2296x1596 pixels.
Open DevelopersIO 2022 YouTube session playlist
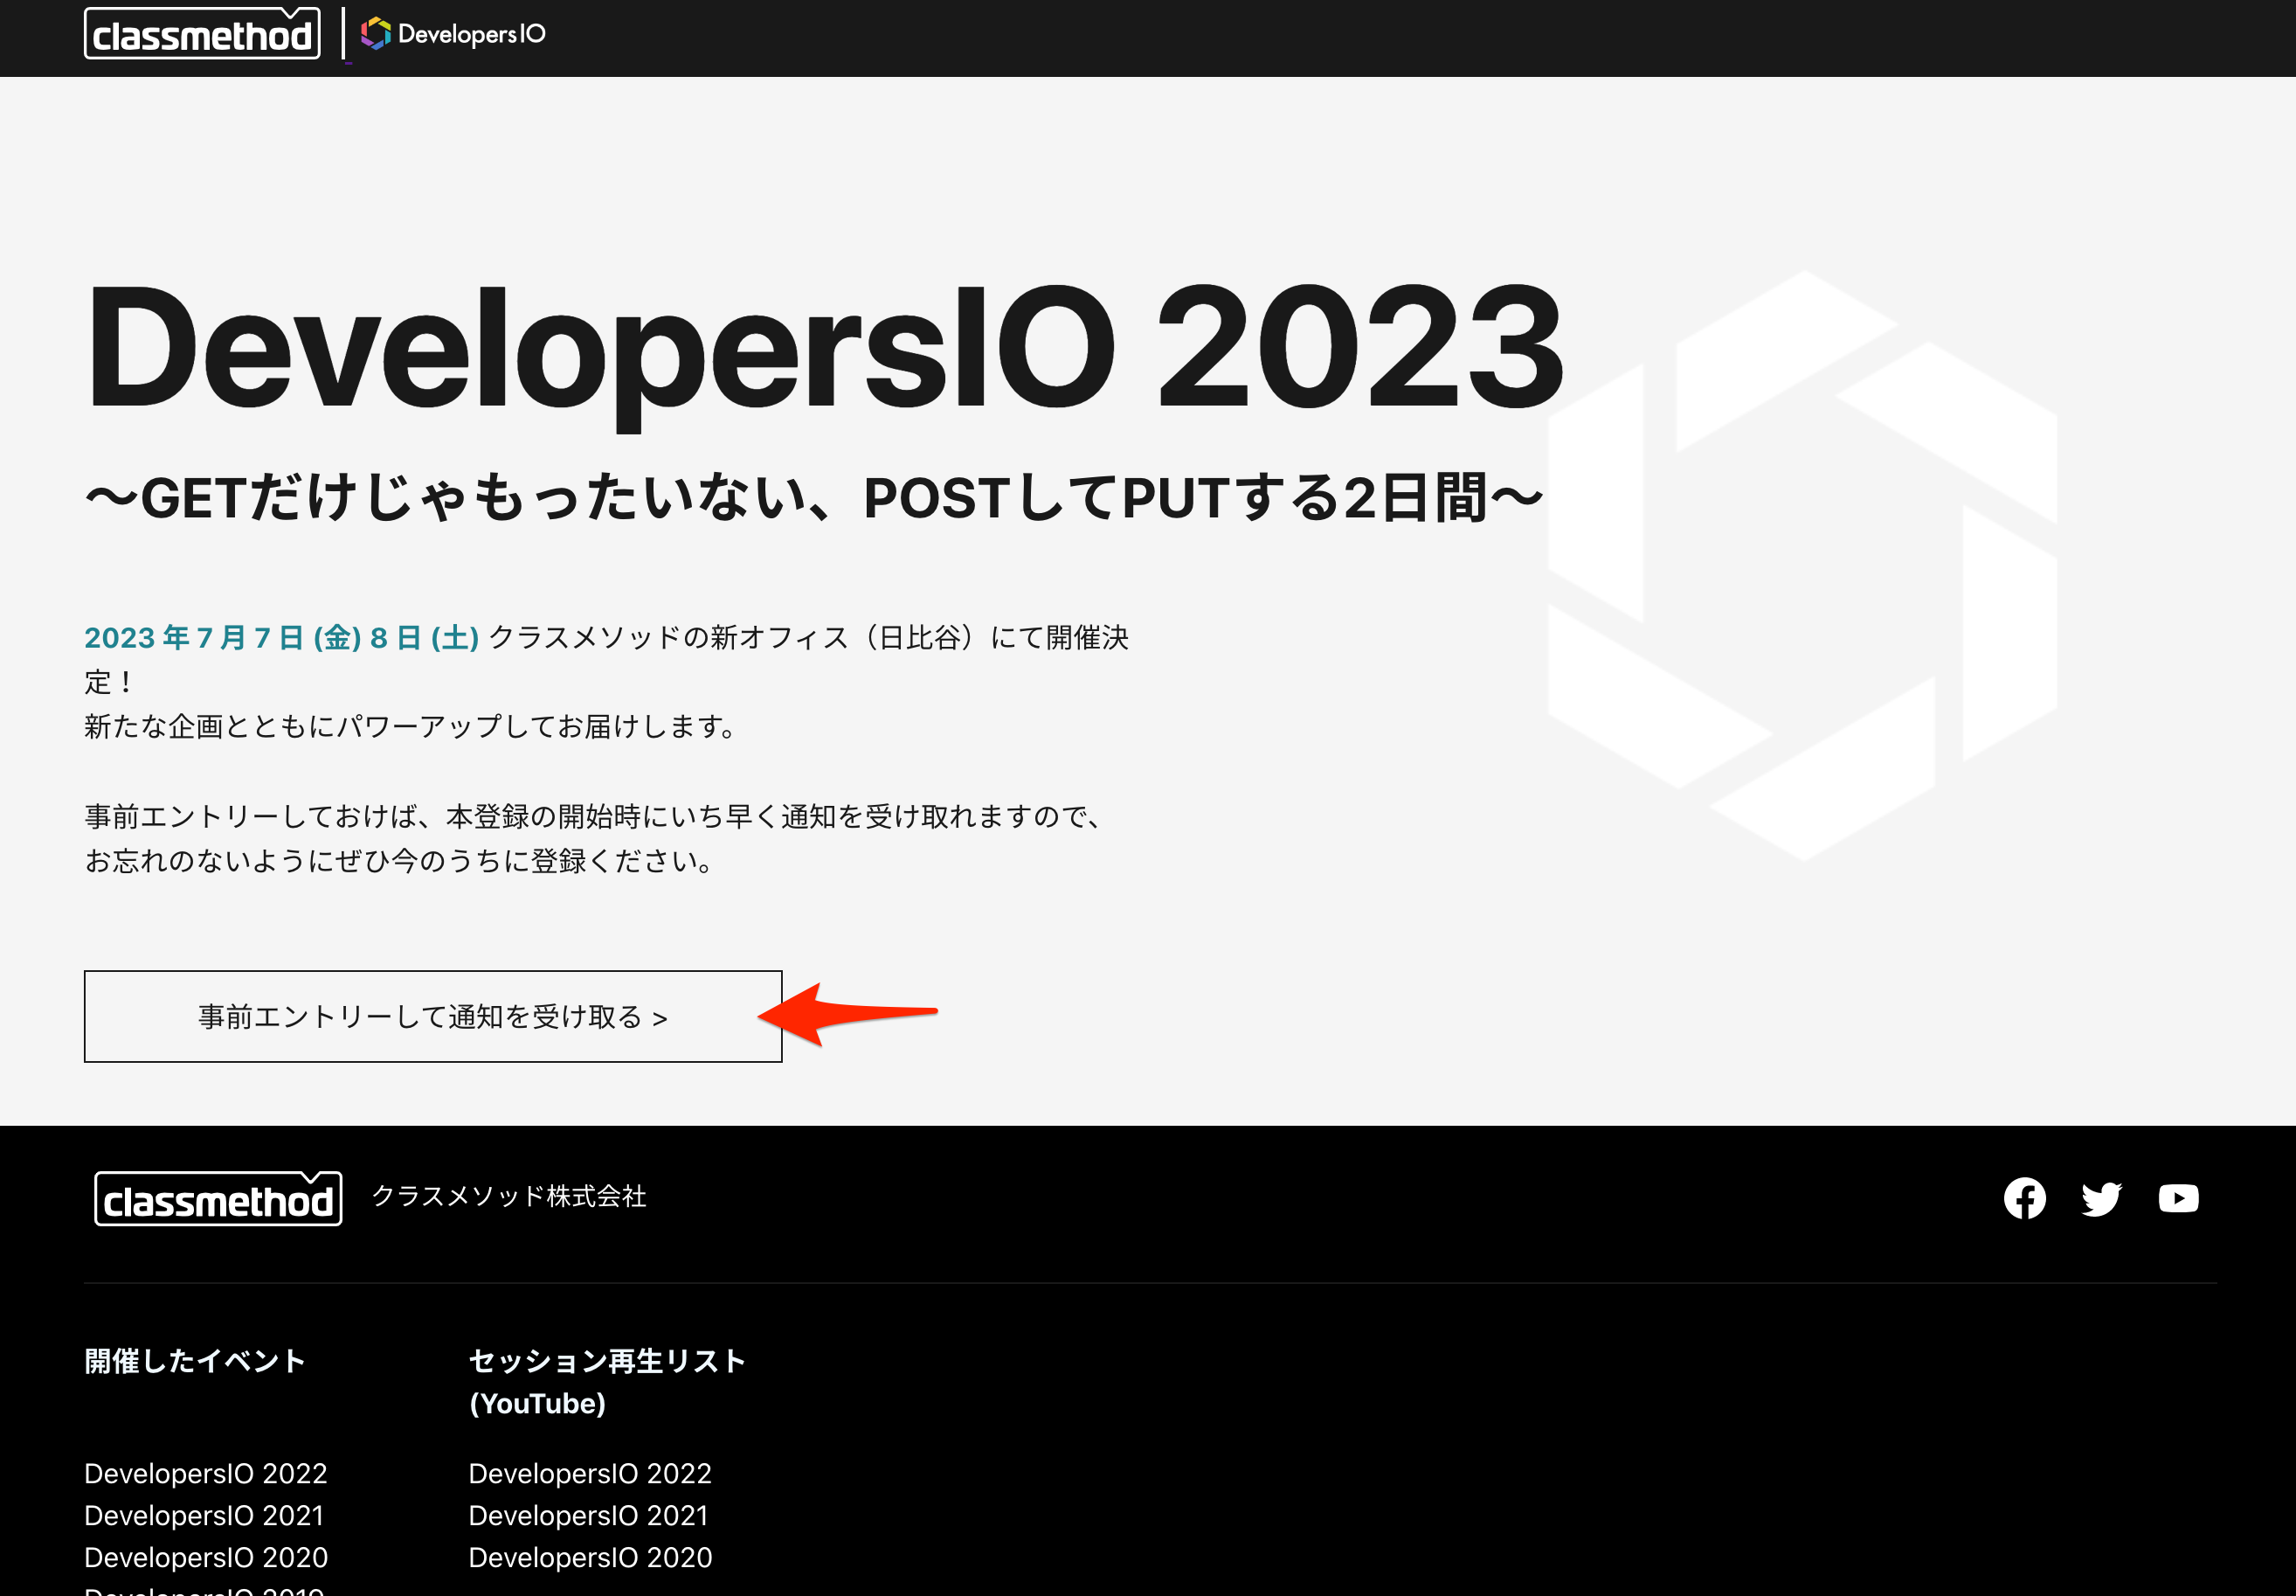click(590, 1473)
